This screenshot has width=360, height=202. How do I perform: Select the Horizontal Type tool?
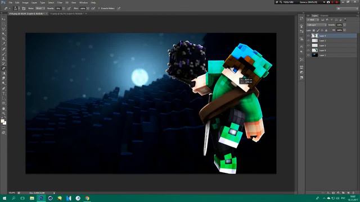pos(4,94)
